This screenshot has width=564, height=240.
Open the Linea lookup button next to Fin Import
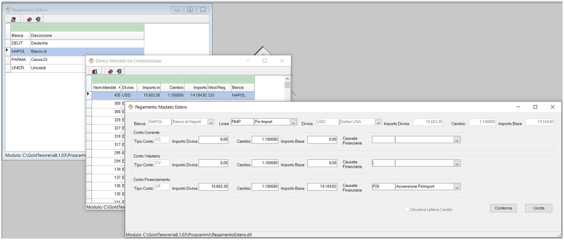(293, 122)
